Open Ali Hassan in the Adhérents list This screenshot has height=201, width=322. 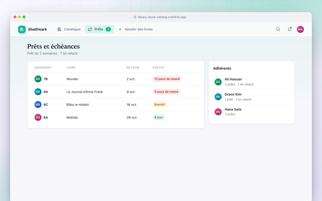(x=252, y=82)
